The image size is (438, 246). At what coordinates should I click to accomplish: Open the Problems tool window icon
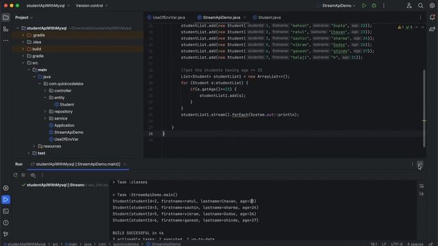tap(5, 223)
